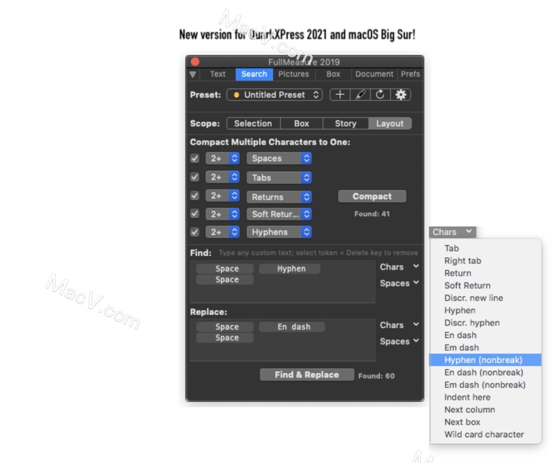Image resolution: width=553 pixels, height=463 pixels.
Task: Open the preset settings gear icon
Action: 401,95
